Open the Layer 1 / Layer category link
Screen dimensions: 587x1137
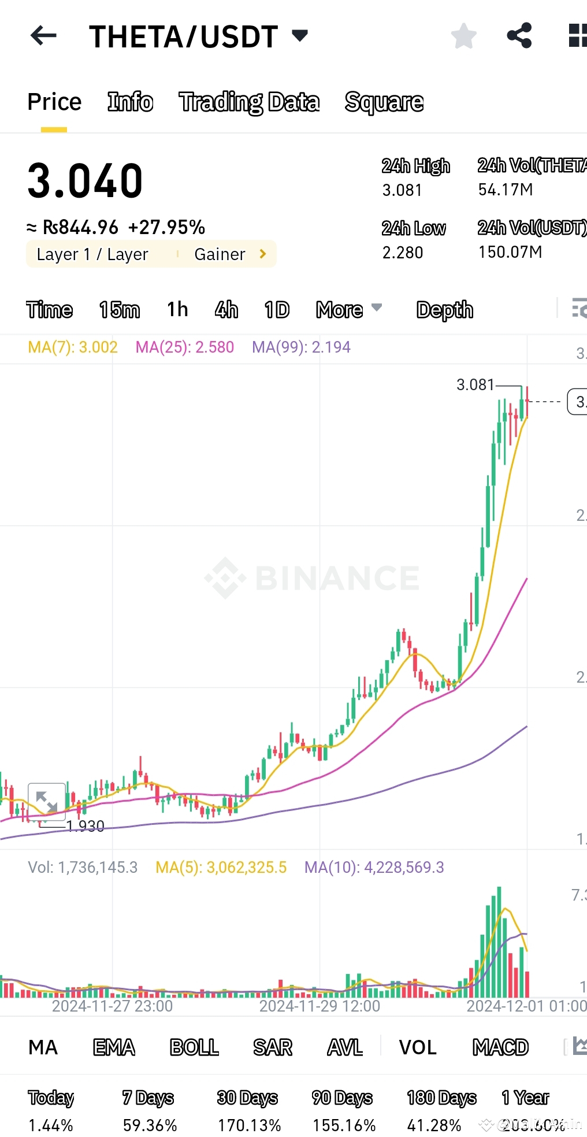pyautogui.click(x=92, y=254)
